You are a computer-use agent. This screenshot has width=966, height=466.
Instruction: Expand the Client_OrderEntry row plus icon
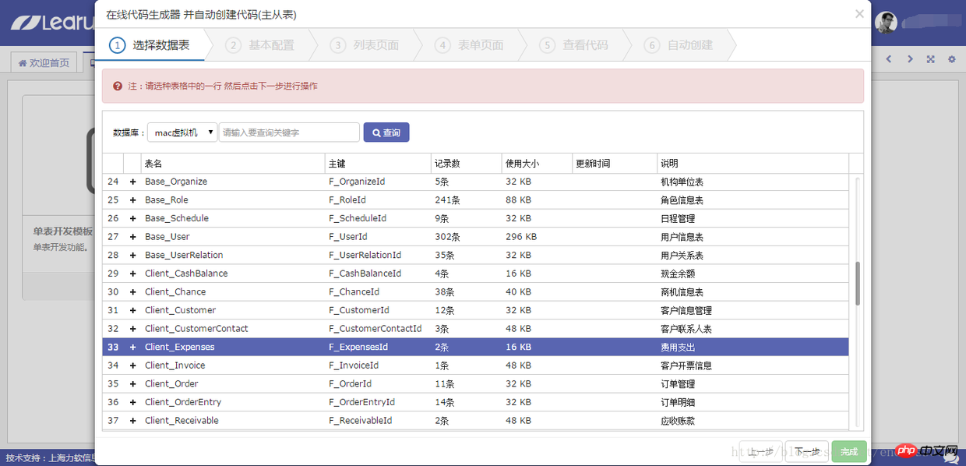pos(132,402)
